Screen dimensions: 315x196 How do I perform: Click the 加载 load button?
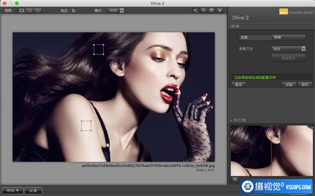pos(289,85)
